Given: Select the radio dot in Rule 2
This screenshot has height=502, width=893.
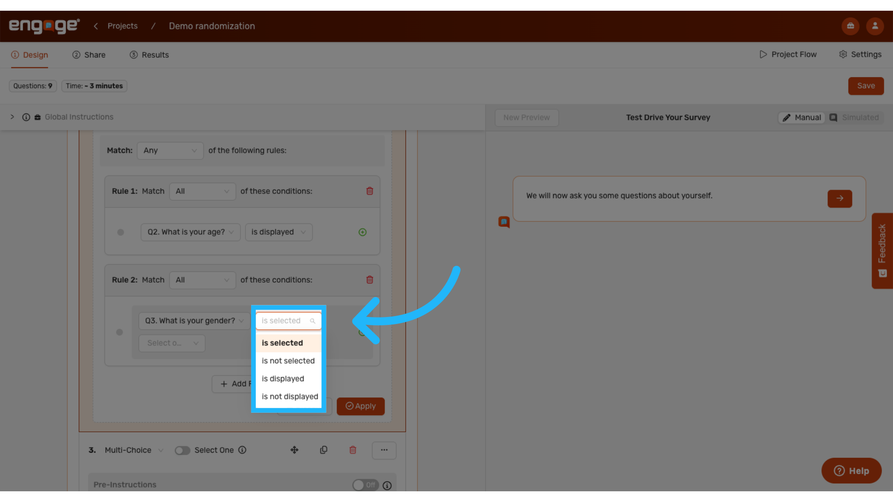Looking at the screenshot, I should tap(120, 332).
